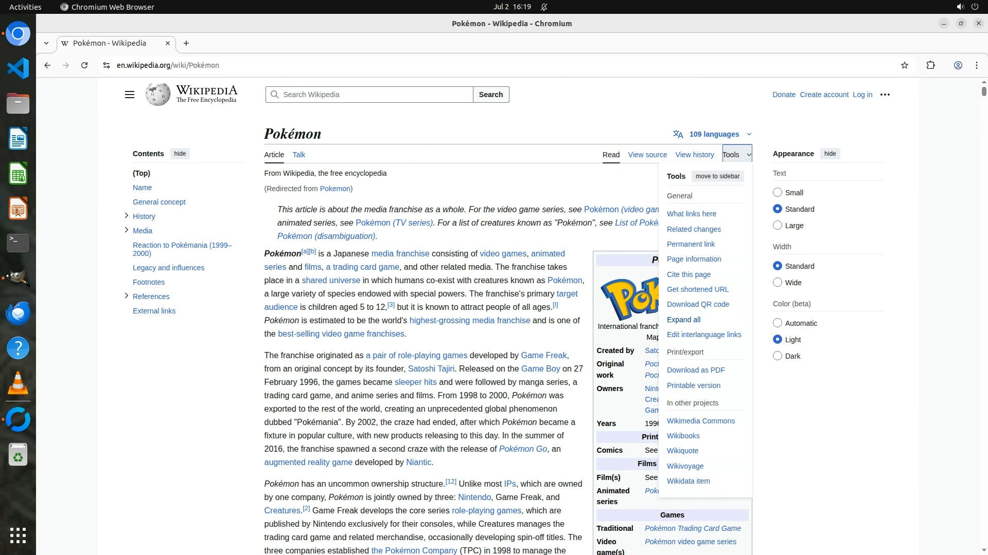Reload the page with the refresh icon
Viewport: 988px width, 555px height.
[x=84, y=65]
